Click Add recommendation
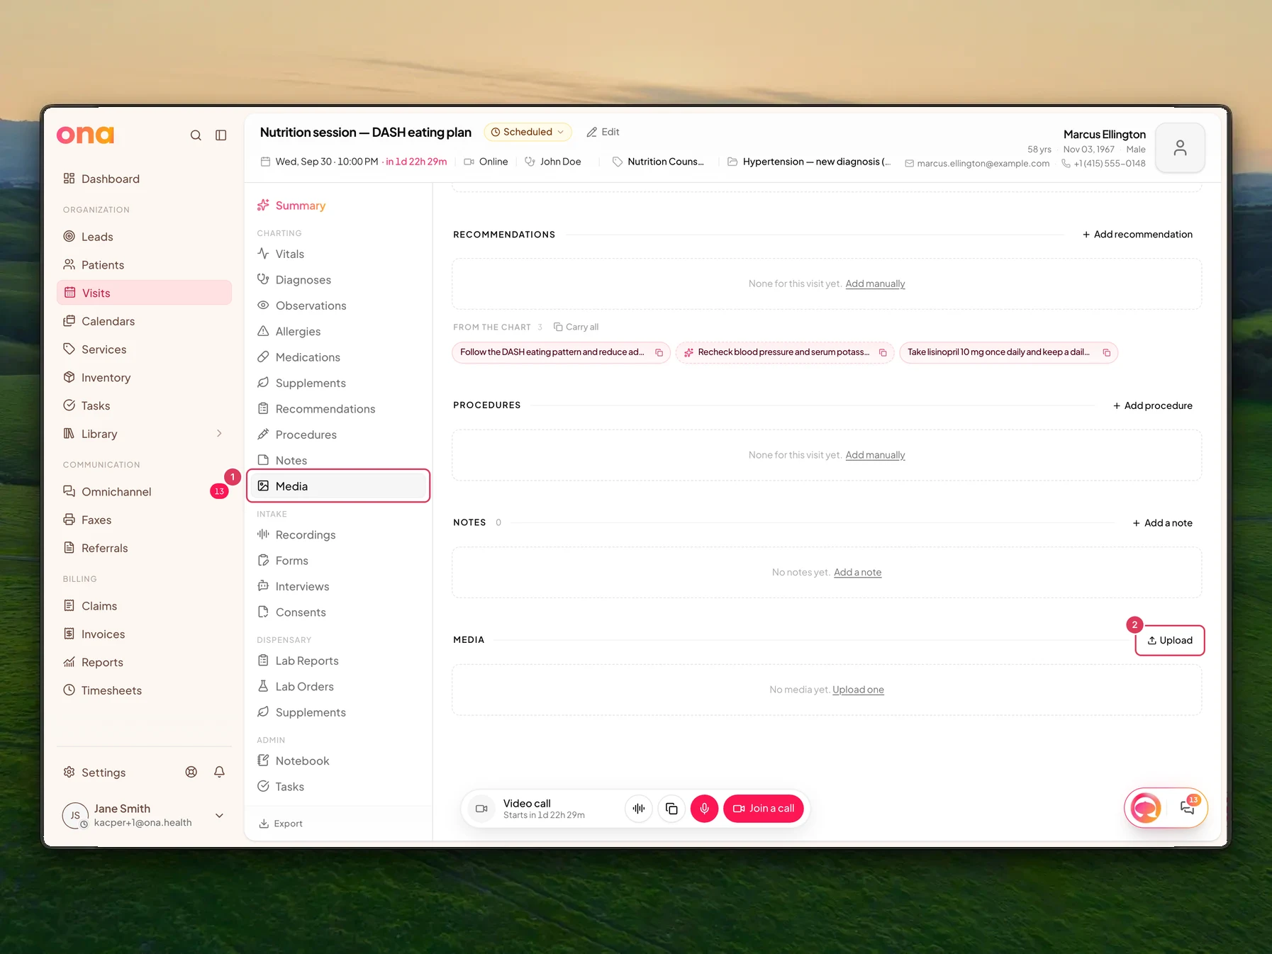Screen dimensions: 1272x954 [1137, 235]
